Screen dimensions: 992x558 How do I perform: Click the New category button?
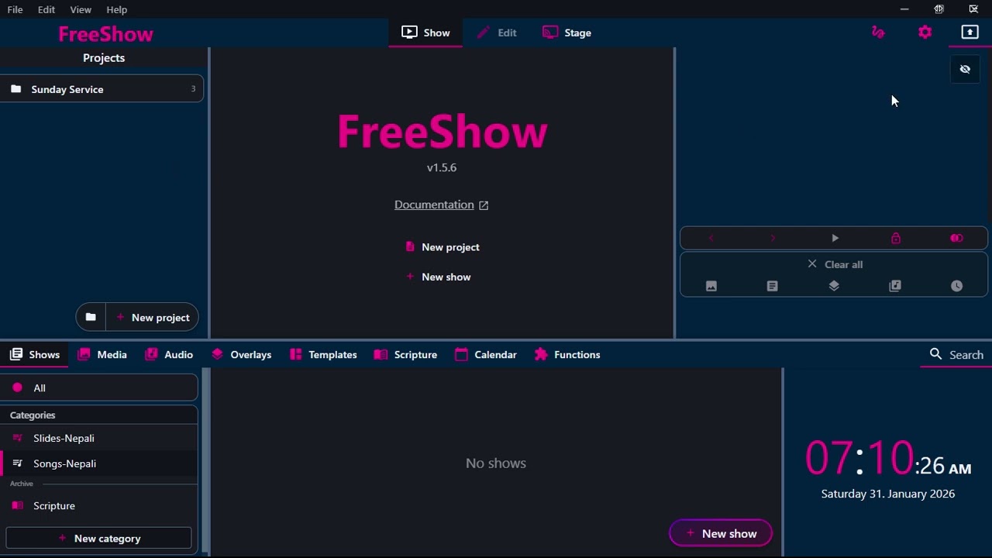98,538
